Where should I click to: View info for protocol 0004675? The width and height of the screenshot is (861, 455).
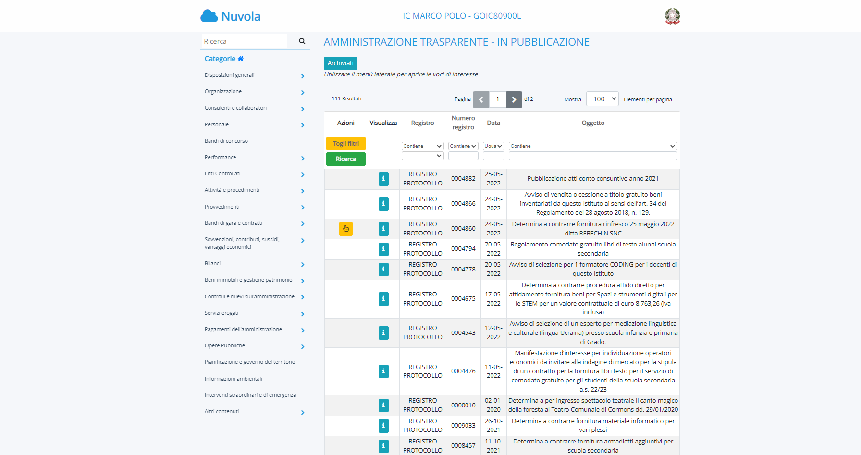pos(383,299)
